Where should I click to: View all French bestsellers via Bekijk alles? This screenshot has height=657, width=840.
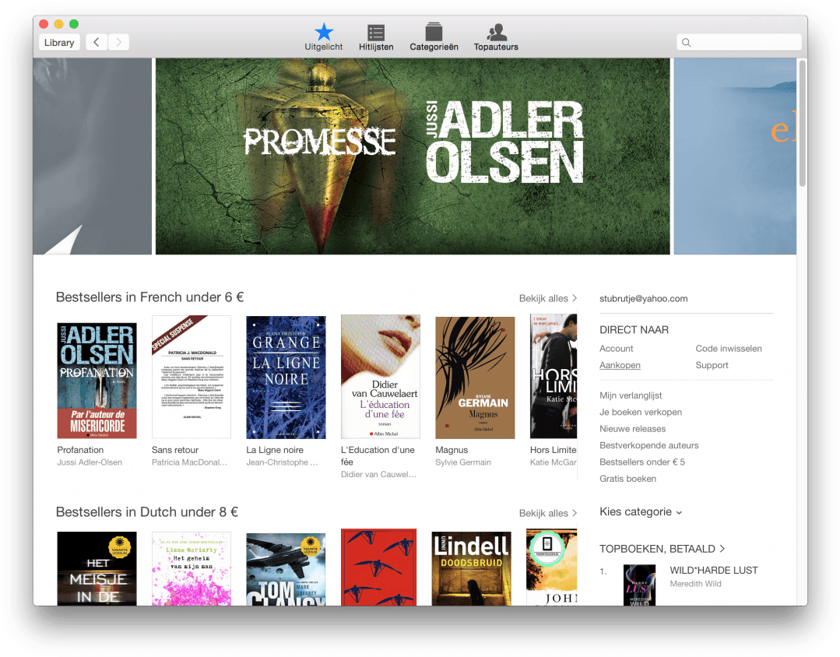547,298
